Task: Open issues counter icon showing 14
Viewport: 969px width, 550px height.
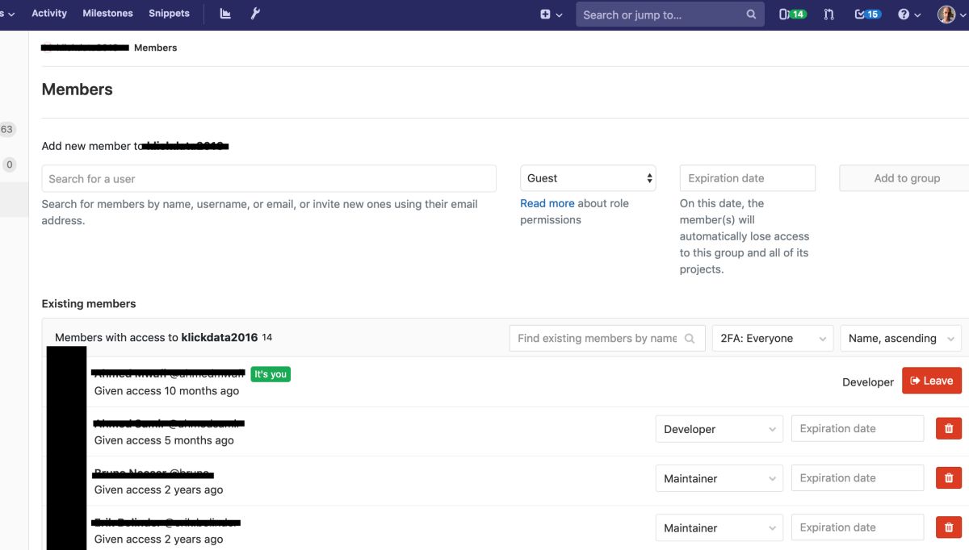Action: pos(792,15)
